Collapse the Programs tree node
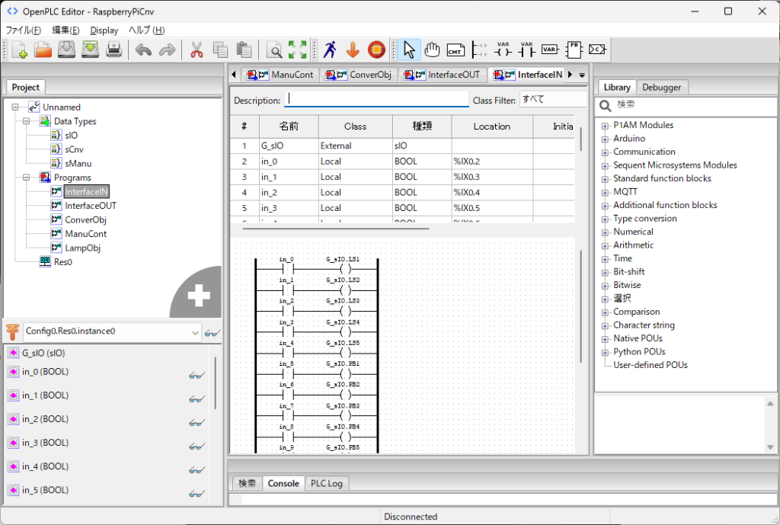The height and width of the screenshot is (525, 780). tap(27, 177)
